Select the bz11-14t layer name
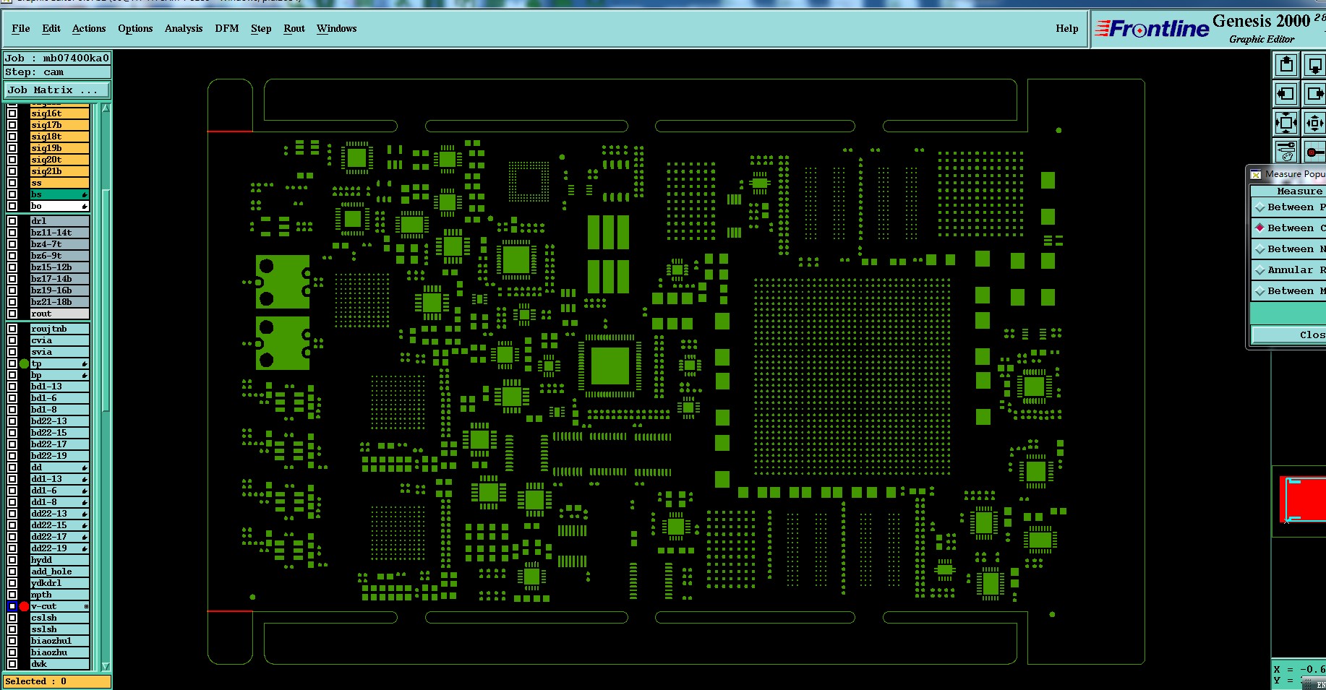 point(59,233)
